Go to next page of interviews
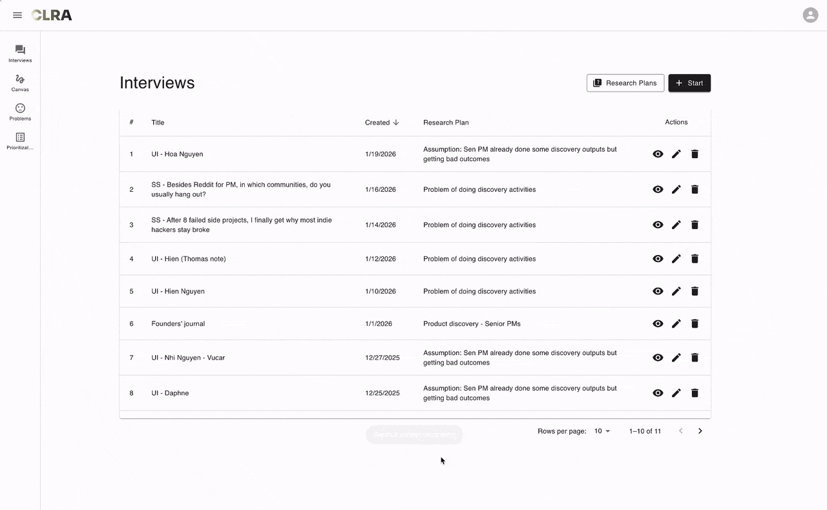Screen dimensions: 827x510 pos(700,431)
